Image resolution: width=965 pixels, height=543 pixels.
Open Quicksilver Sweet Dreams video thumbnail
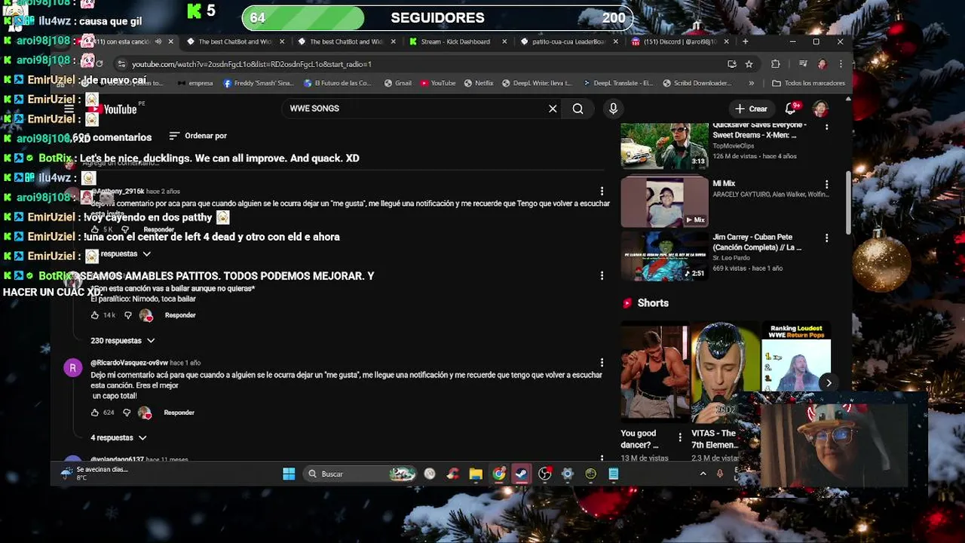point(664,145)
